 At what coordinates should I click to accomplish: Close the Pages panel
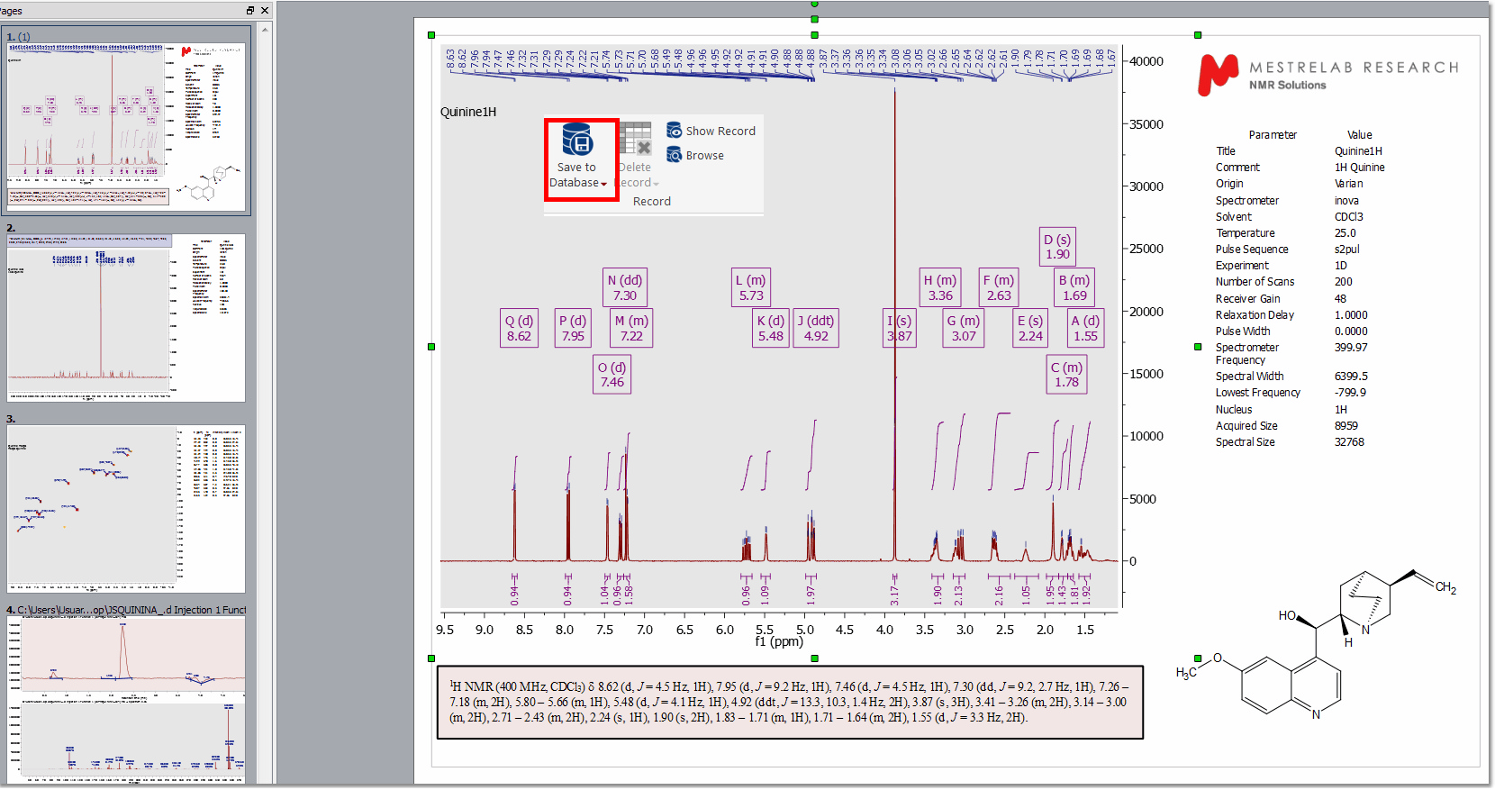click(x=265, y=10)
